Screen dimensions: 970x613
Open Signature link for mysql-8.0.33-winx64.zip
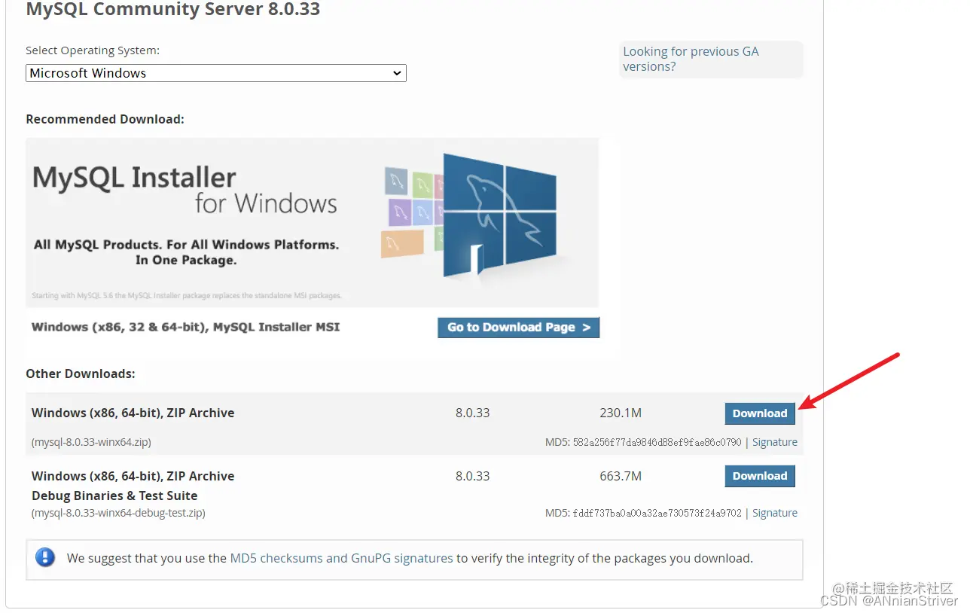tap(775, 442)
